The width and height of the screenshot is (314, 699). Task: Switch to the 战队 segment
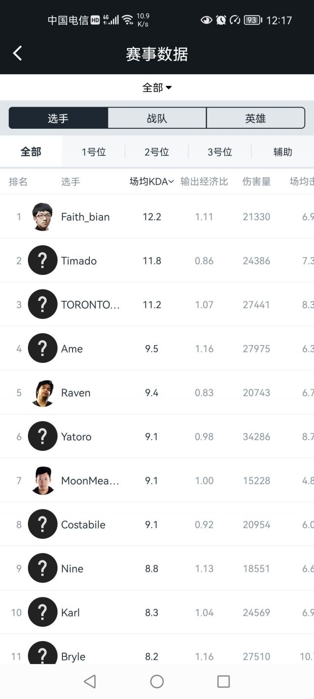[157, 118]
